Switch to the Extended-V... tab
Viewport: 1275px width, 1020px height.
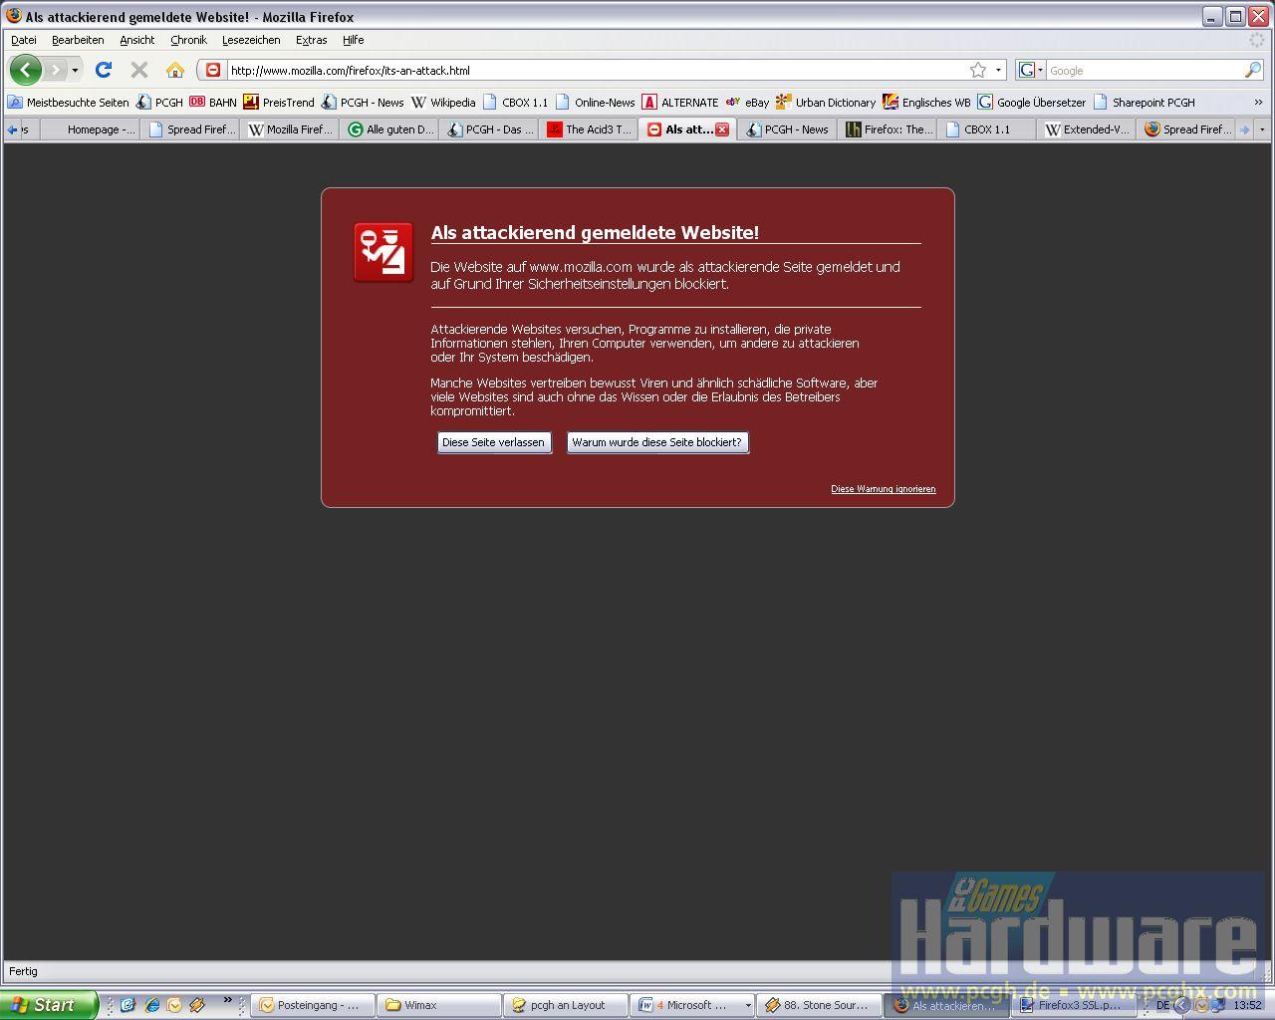1087,129
